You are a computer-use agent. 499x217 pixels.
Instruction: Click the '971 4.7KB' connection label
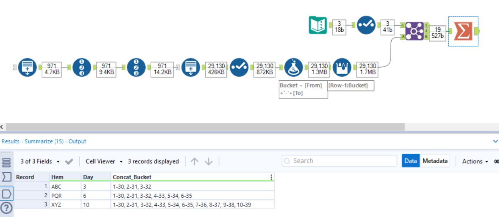click(x=52, y=69)
